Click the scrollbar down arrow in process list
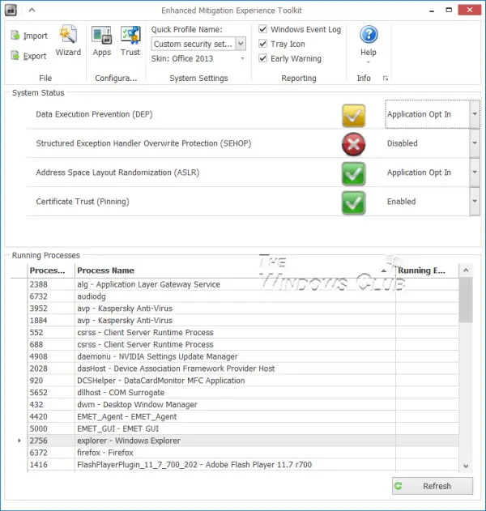The image size is (486, 511). [x=466, y=466]
